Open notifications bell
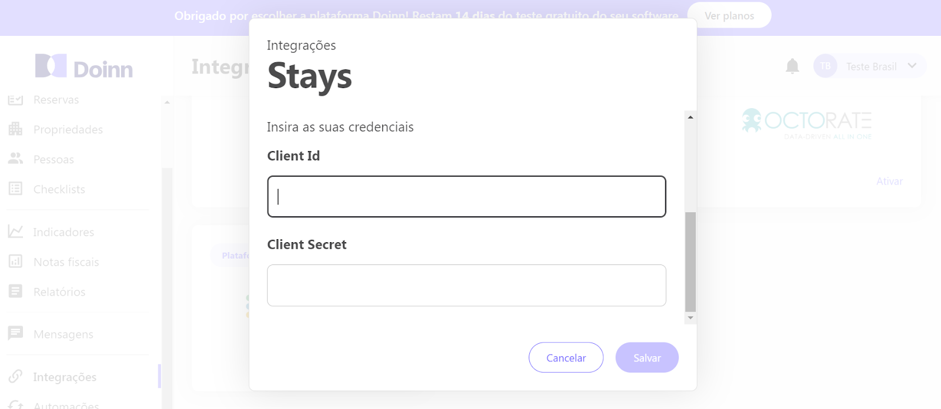Screen dimensions: 941x409 point(792,66)
